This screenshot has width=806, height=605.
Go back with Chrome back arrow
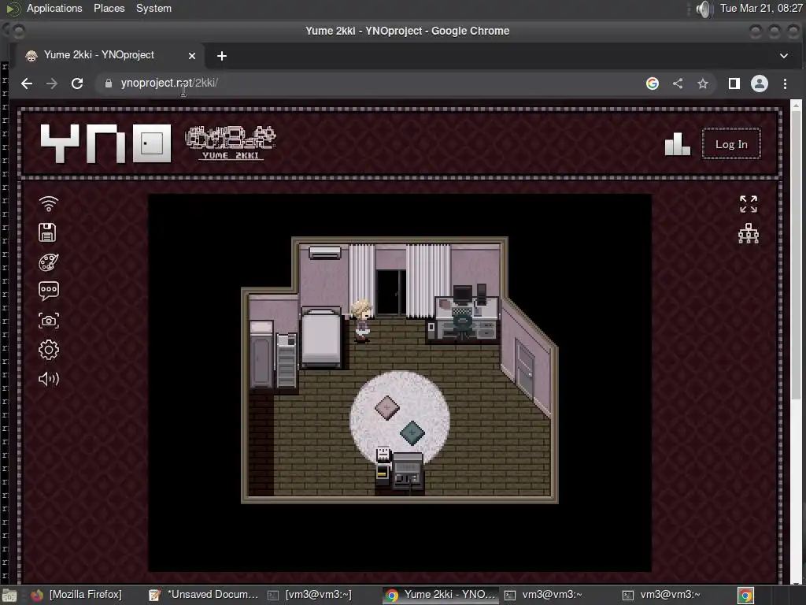27,84
